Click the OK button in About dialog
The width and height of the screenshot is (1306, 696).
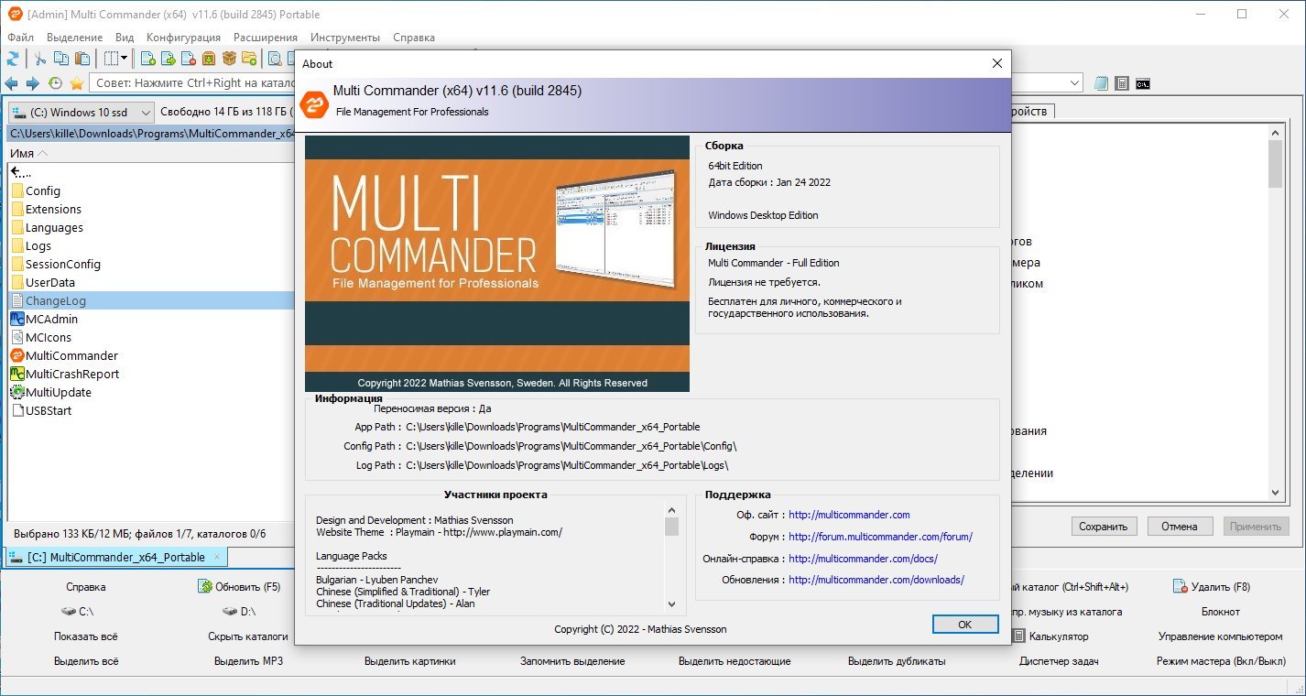[x=965, y=624]
